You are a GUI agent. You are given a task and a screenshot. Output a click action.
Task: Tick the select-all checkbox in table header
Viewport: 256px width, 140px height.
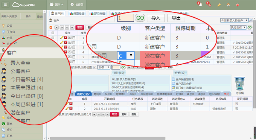53,33
